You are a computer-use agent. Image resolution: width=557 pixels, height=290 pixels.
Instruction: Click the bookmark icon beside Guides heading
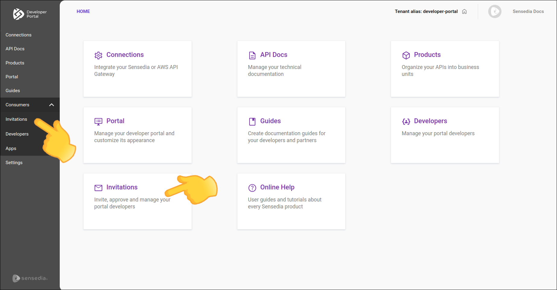tap(252, 122)
